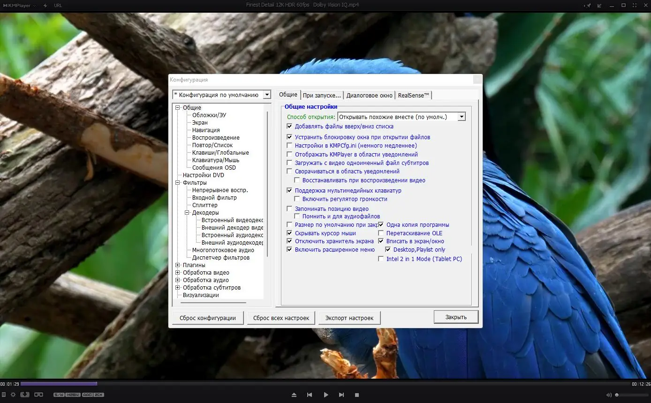This screenshot has height=403, width=651.
Task: Open the control box gear icon
Action: [13, 395]
